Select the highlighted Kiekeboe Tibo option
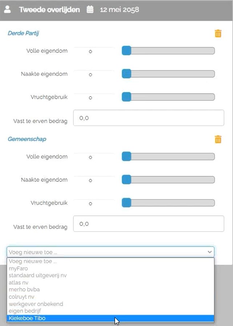Image resolution: width=233 pixels, height=326 pixels. (27, 318)
